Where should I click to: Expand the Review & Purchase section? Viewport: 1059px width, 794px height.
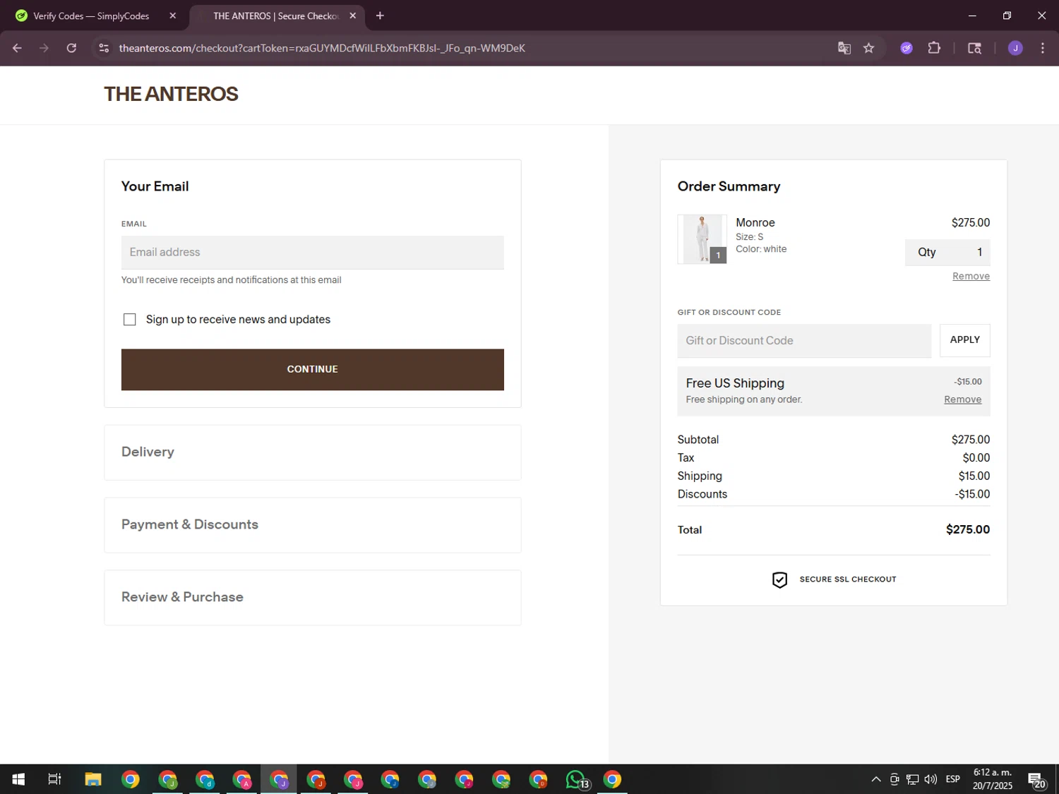point(312,598)
